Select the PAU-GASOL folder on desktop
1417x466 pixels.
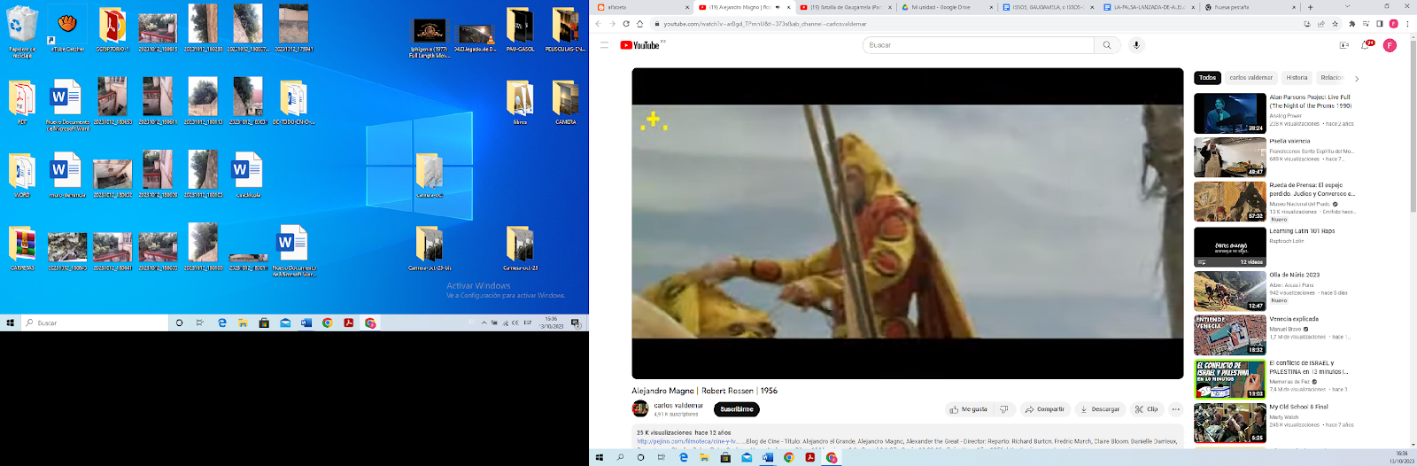pyautogui.click(x=520, y=30)
